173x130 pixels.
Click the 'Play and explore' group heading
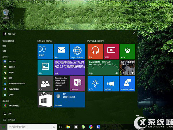coord(95,41)
